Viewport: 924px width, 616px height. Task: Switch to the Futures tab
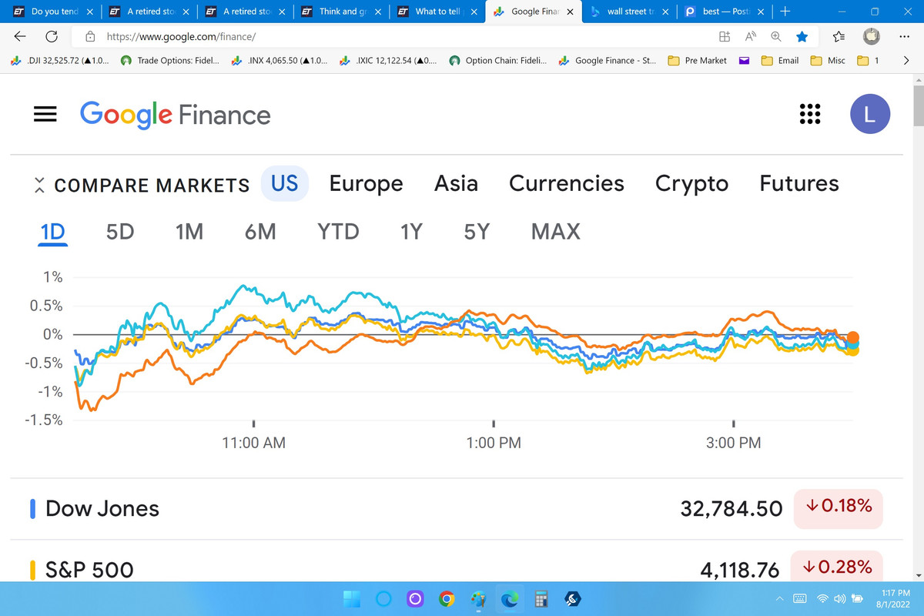799,183
